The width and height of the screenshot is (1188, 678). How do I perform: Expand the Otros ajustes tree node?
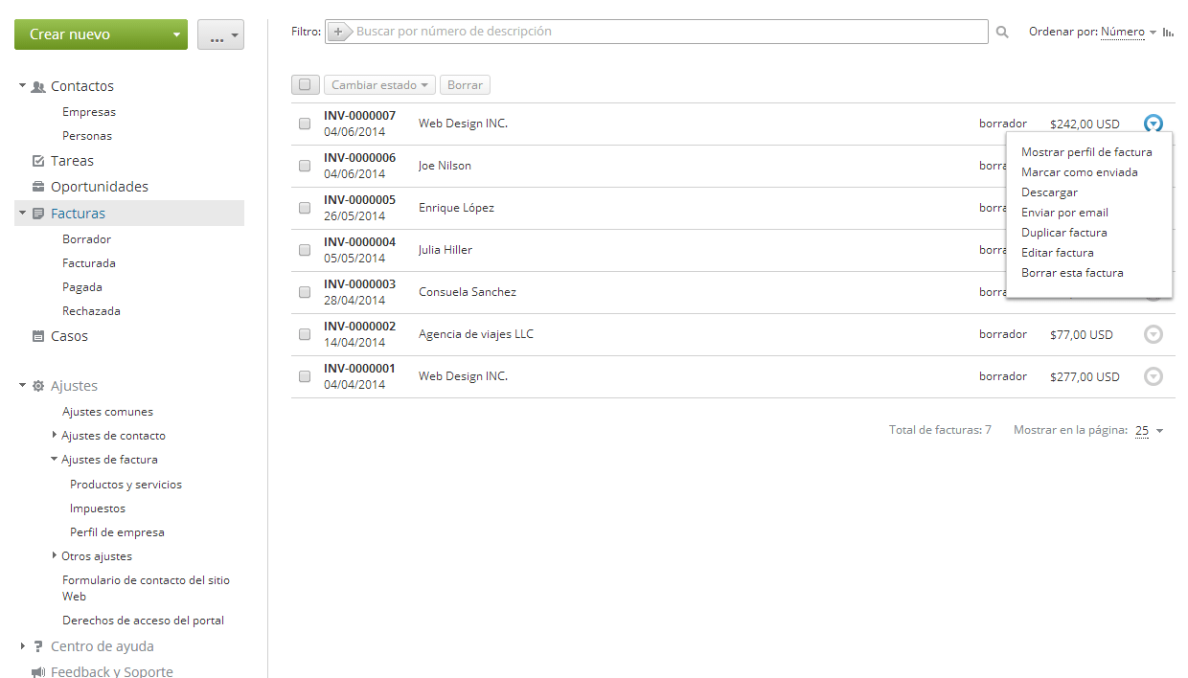[x=55, y=555]
